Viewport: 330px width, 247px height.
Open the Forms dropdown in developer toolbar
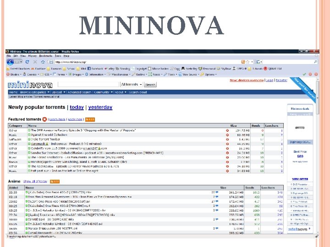coord(60,75)
